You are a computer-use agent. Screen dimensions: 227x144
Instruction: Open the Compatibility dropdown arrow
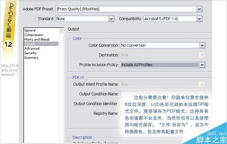(x=199, y=19)
